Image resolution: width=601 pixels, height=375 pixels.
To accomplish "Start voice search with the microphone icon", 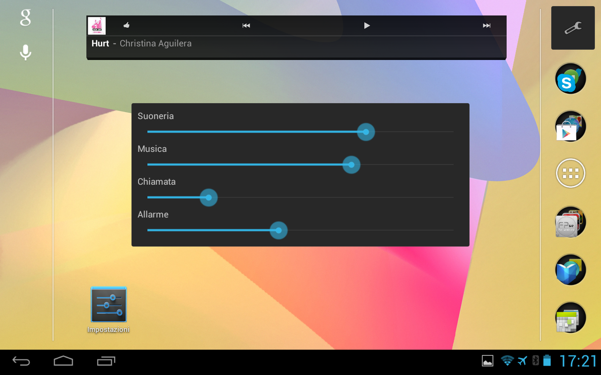I will tap(25, 52).
